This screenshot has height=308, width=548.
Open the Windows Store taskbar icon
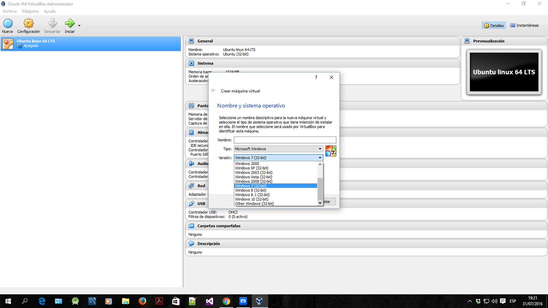pos(176,301)
